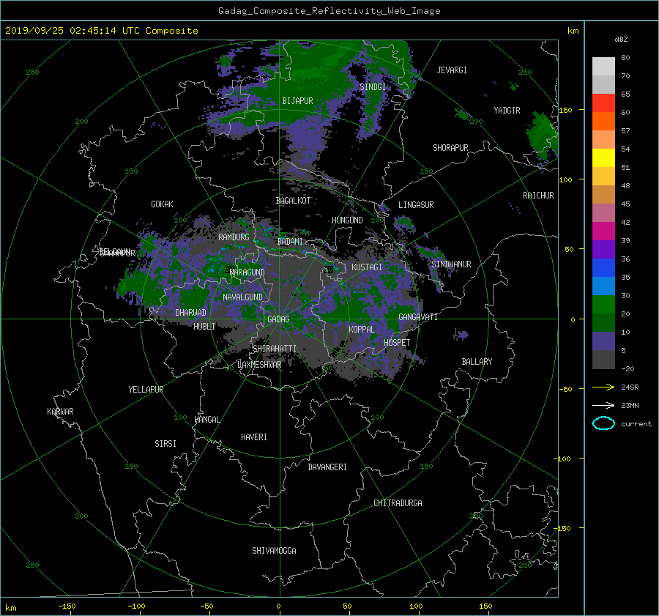659x616 pixels.
Task: Click the bright green 30 dBZ swatch
Action: [x=603, y=304]
